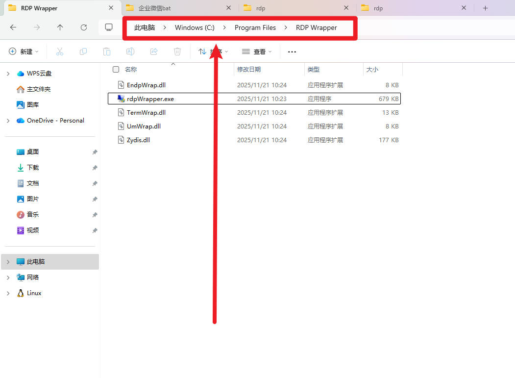
Task: Unpin 桌面 using its pin icon
Action: click(x=95, y=152)
